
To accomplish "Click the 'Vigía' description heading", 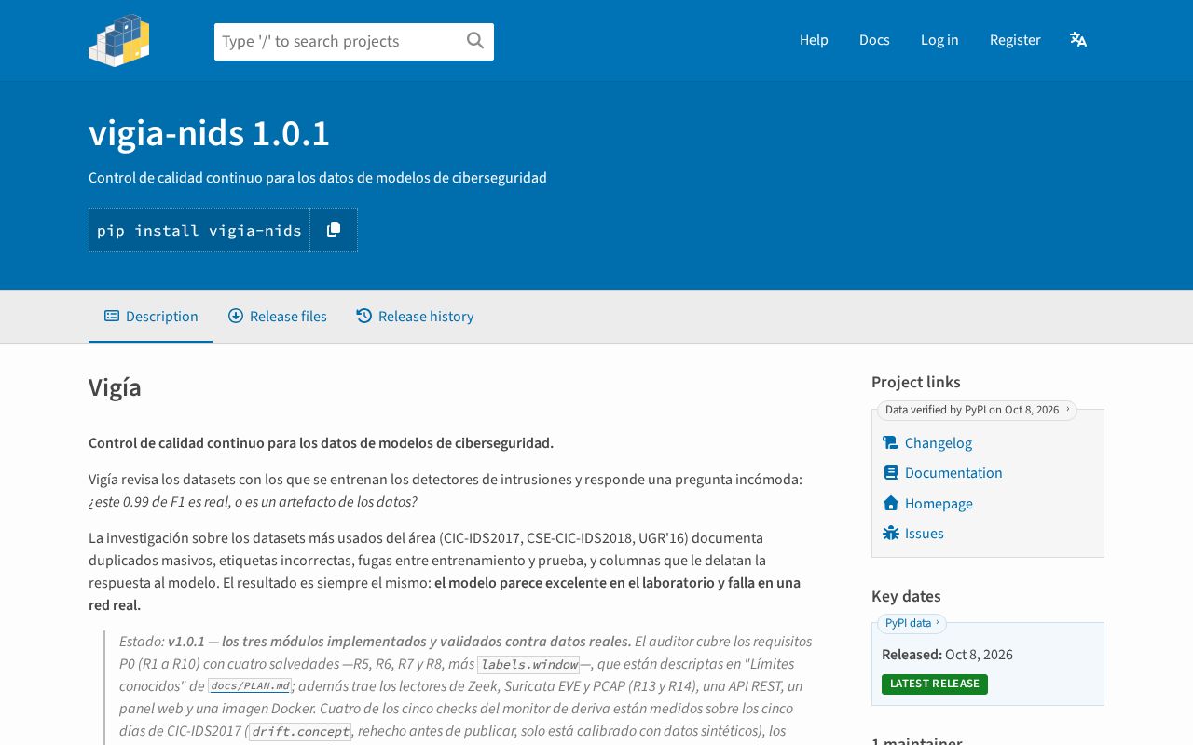I will click(115, 387).
